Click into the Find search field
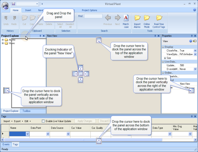Screen dimensions: 198x152 pyautogui.click(x=93, y=16)
